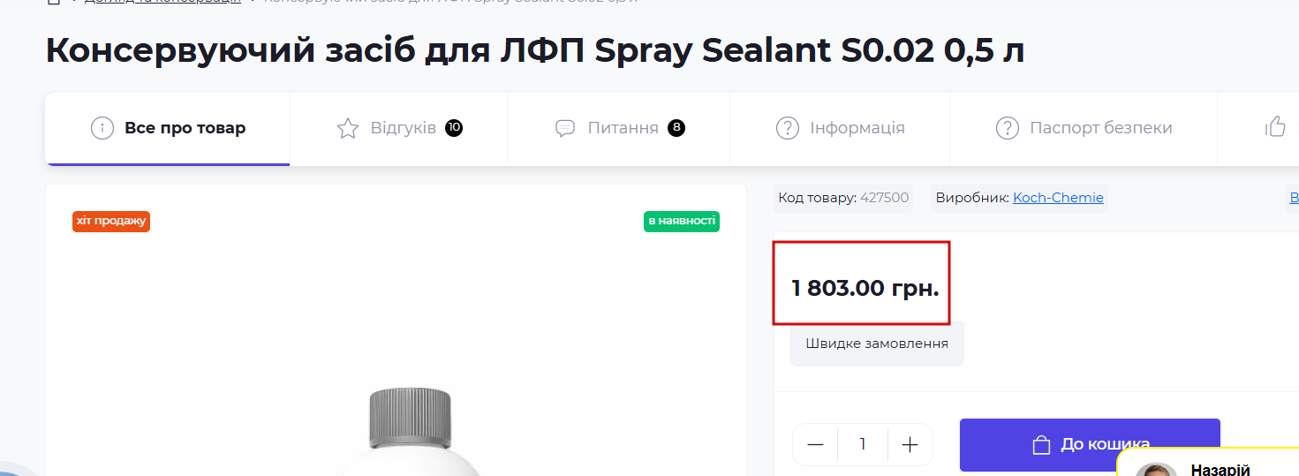
Task: Click the product bottle image
Action: pos(410,433)
